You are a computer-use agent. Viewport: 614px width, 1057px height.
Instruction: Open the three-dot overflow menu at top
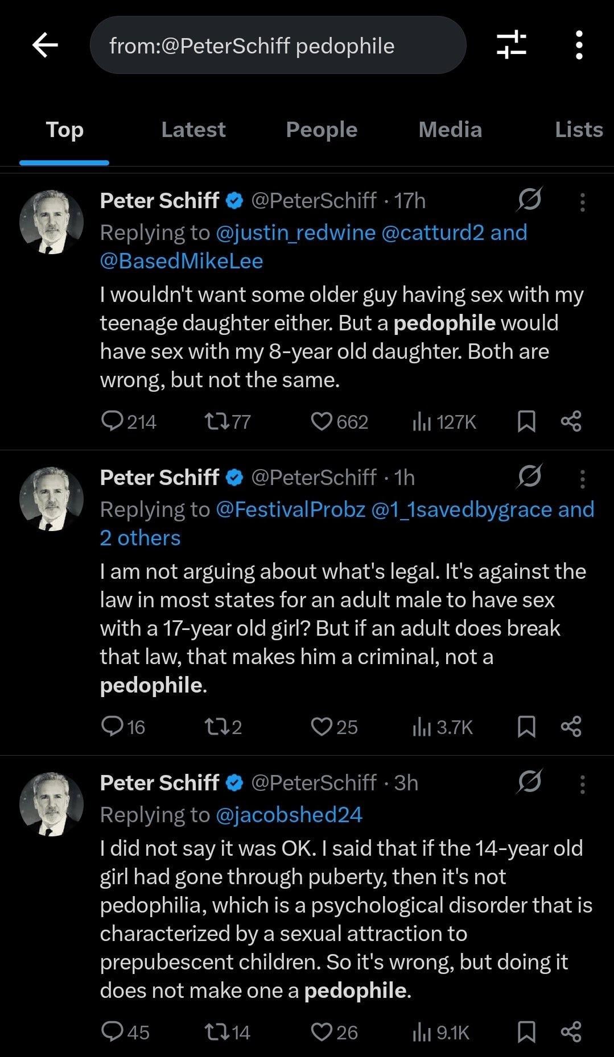click(x=579, y=45)
